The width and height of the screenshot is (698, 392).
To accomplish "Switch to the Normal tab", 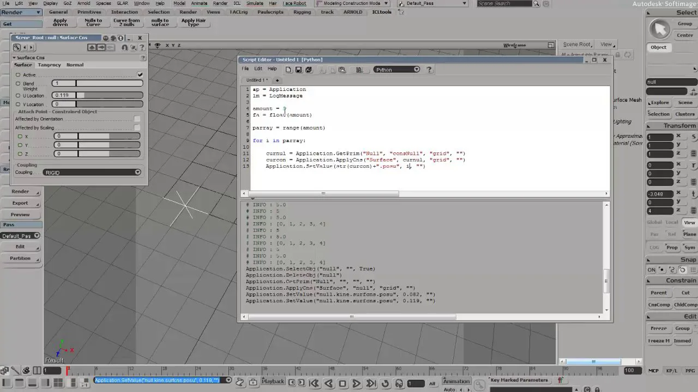I will click(x=75, y=65).
